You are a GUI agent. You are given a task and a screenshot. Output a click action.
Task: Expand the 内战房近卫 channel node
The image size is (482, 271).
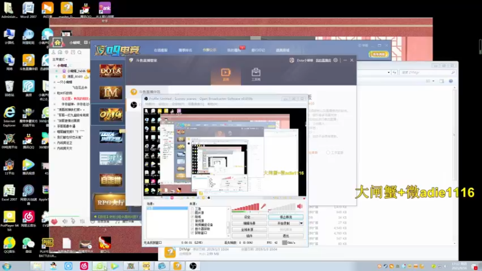point(55,143)
